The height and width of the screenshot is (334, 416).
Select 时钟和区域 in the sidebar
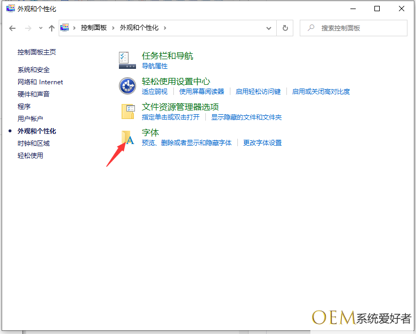(x=34, y=144)
